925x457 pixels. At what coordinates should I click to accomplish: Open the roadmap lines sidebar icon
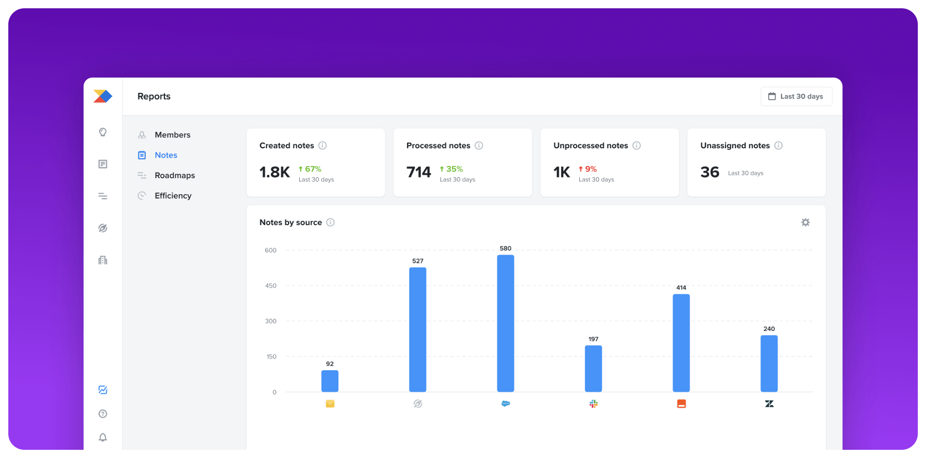click(x=102, y=196)
